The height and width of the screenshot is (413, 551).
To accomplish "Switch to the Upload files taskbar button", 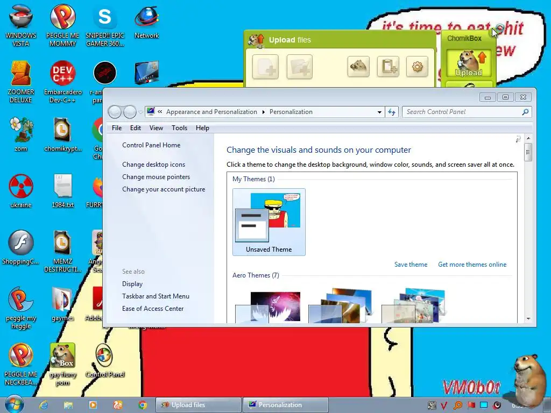I will (198, 405).
